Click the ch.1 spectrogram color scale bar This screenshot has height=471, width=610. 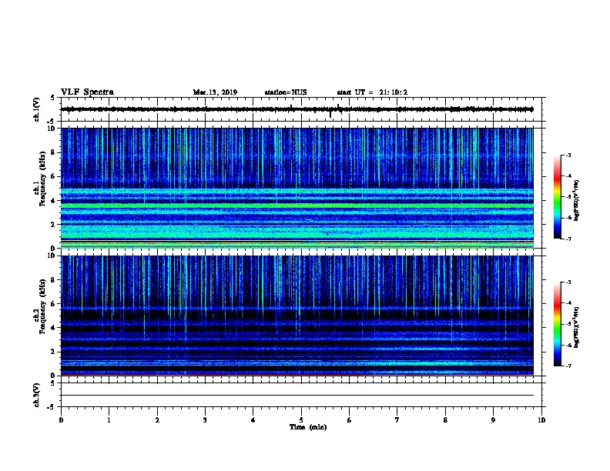(557, 197)
